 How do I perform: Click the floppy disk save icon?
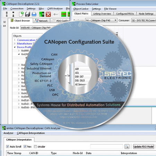pos(27,14)
